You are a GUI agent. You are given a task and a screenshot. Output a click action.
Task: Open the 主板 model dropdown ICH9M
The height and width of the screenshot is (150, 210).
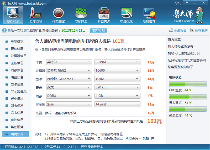pyautogui.click(x=117, y=62)
